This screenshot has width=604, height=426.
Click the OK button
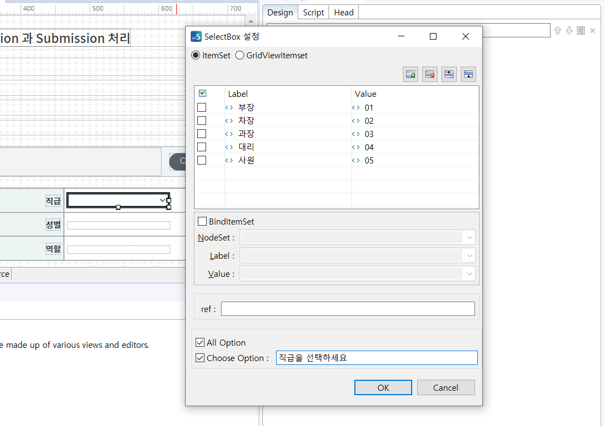(x=383, y=387)
